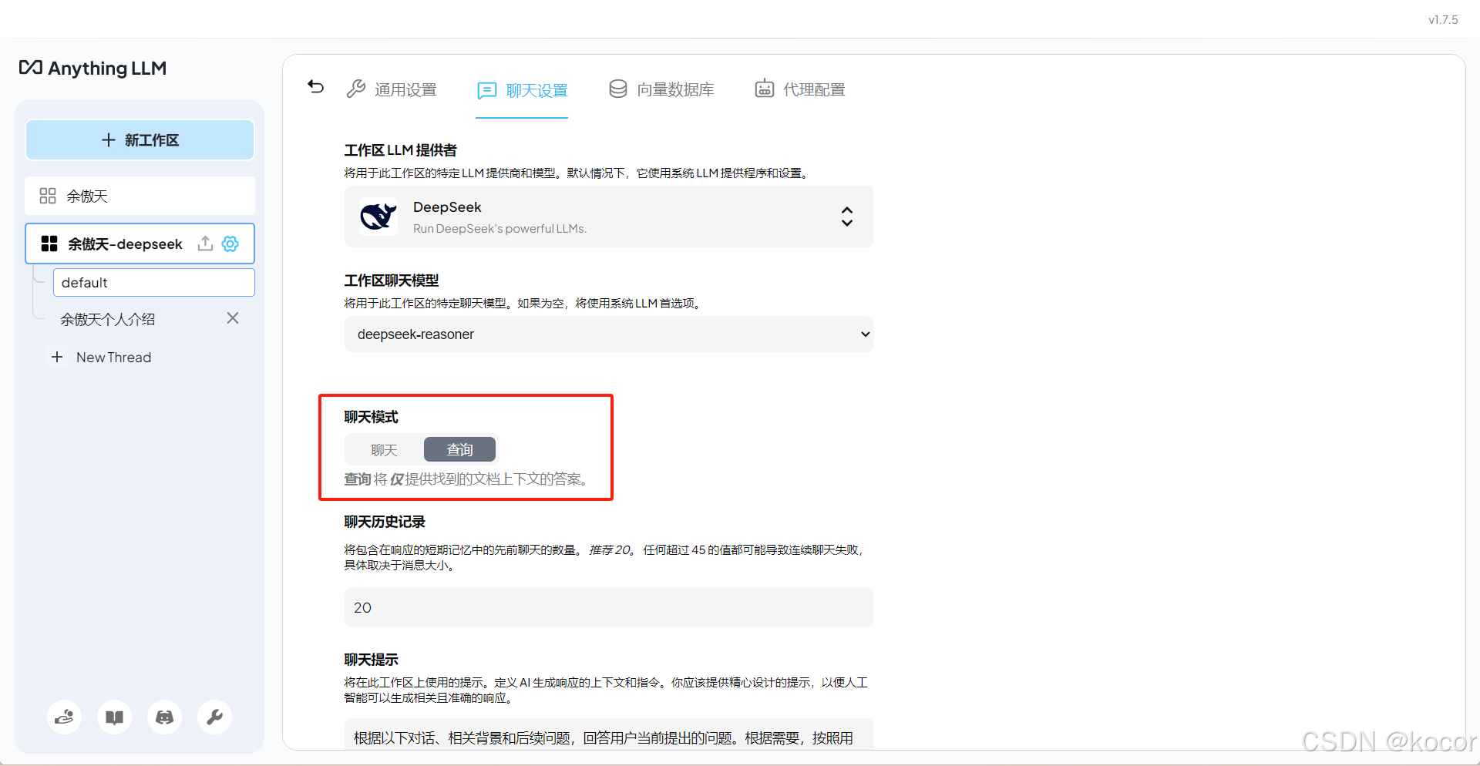Delete the 余傲天个人介绍 thread with X

click(233, 318)
